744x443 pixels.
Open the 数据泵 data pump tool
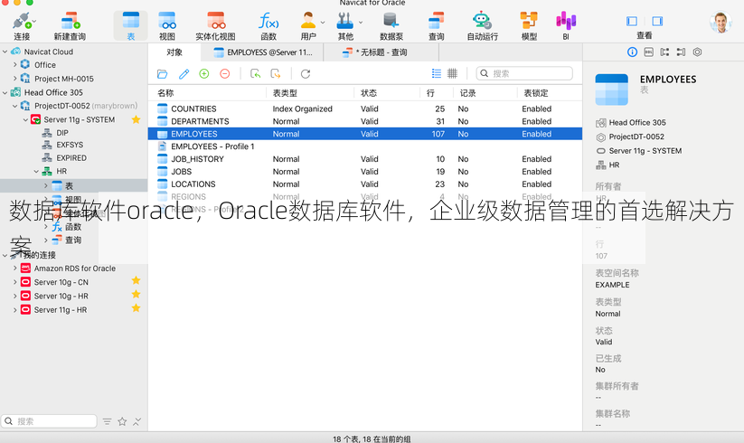(391, 26)
